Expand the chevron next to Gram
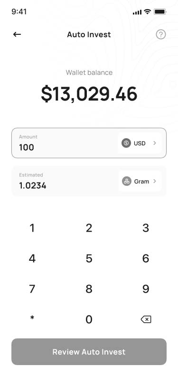 155,181
